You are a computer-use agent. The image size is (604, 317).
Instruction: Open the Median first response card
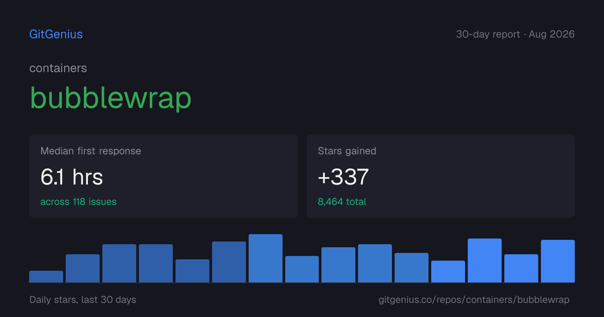coord(163,176)
